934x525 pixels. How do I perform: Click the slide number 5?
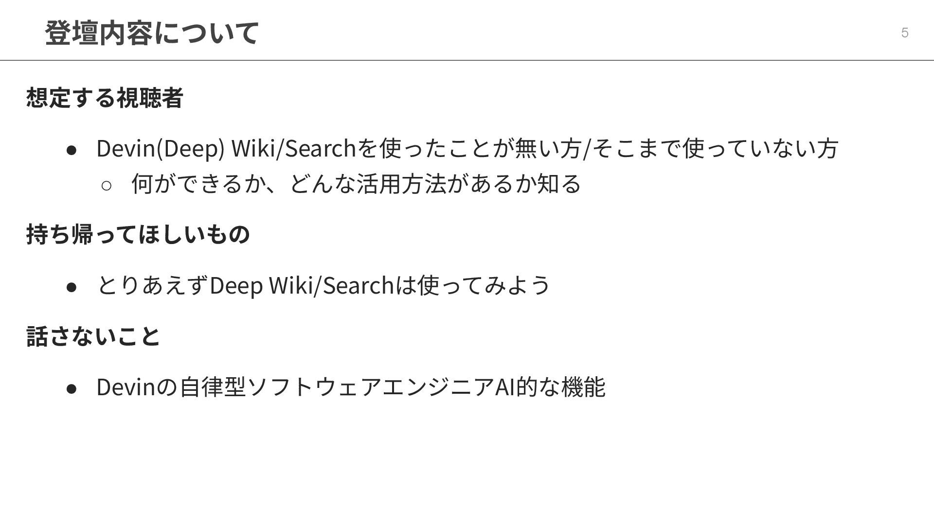(x=904, y=33)
